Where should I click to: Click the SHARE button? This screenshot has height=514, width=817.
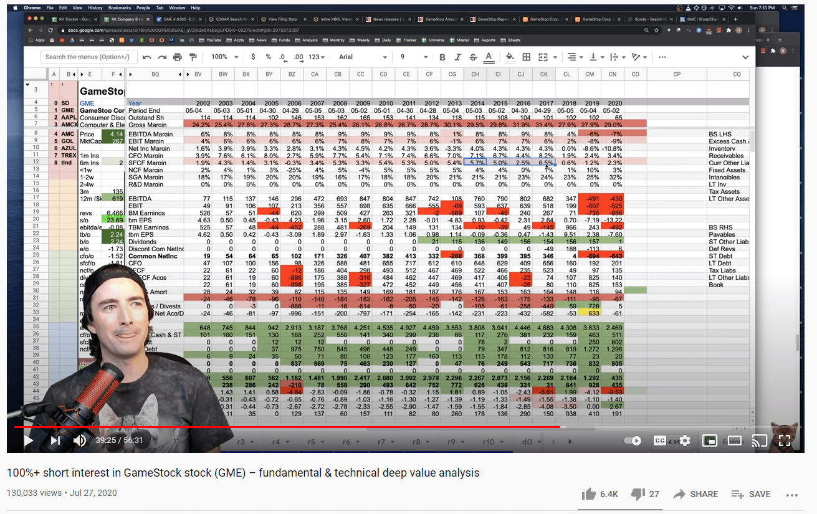(x=695, y=494)
